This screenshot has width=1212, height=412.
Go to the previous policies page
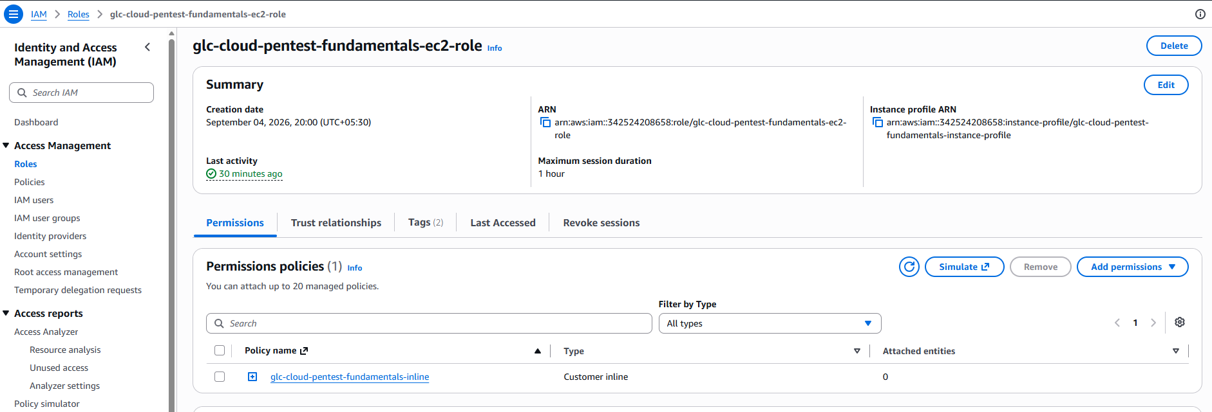point(1117,323)
